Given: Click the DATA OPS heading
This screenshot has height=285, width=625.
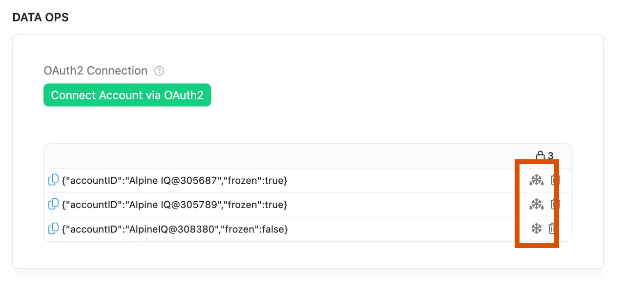Looking at the screenshot, I should click(x=41, y=17).
